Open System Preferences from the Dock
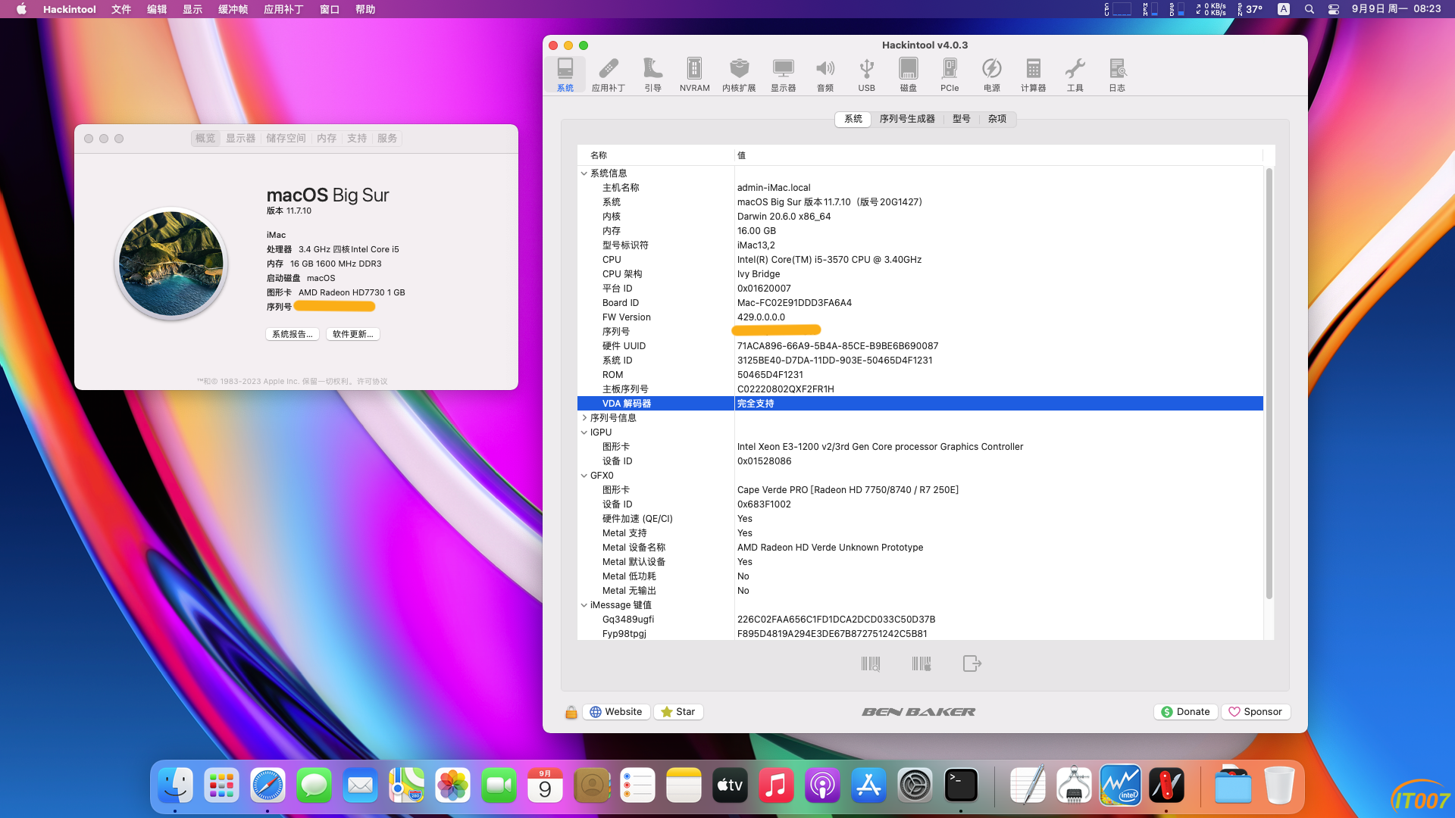 915,785
